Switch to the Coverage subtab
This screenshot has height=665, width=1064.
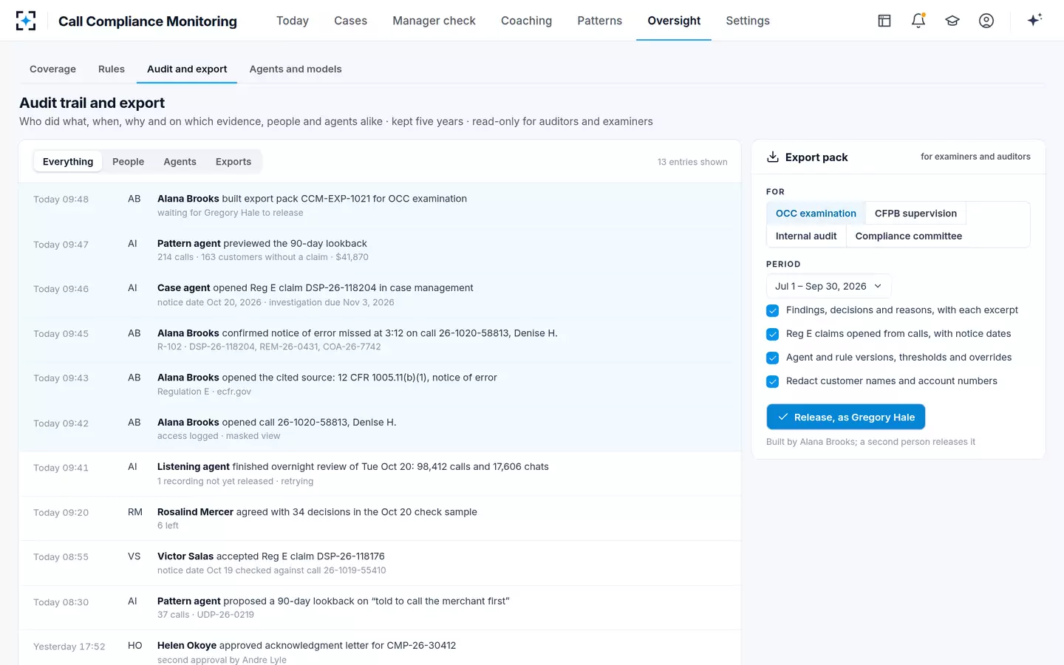(52, 69)
